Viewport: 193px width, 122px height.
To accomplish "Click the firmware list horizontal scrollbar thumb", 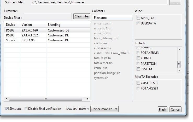I will tap(46, 99).
